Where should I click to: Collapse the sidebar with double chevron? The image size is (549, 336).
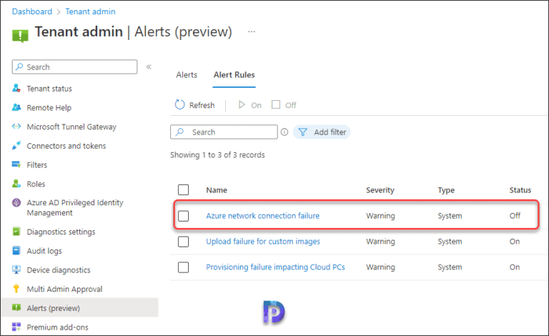[149, 67]
